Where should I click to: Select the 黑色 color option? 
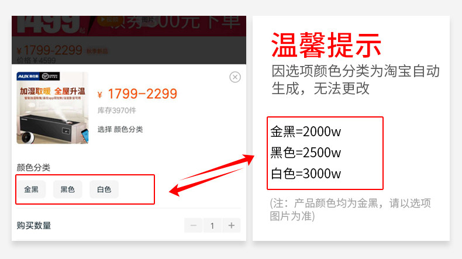67,189
